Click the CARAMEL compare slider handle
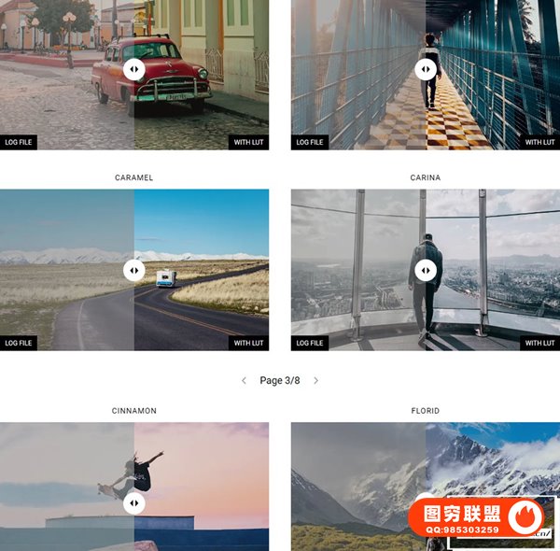560x551 pixels. (x=133, y=270)
